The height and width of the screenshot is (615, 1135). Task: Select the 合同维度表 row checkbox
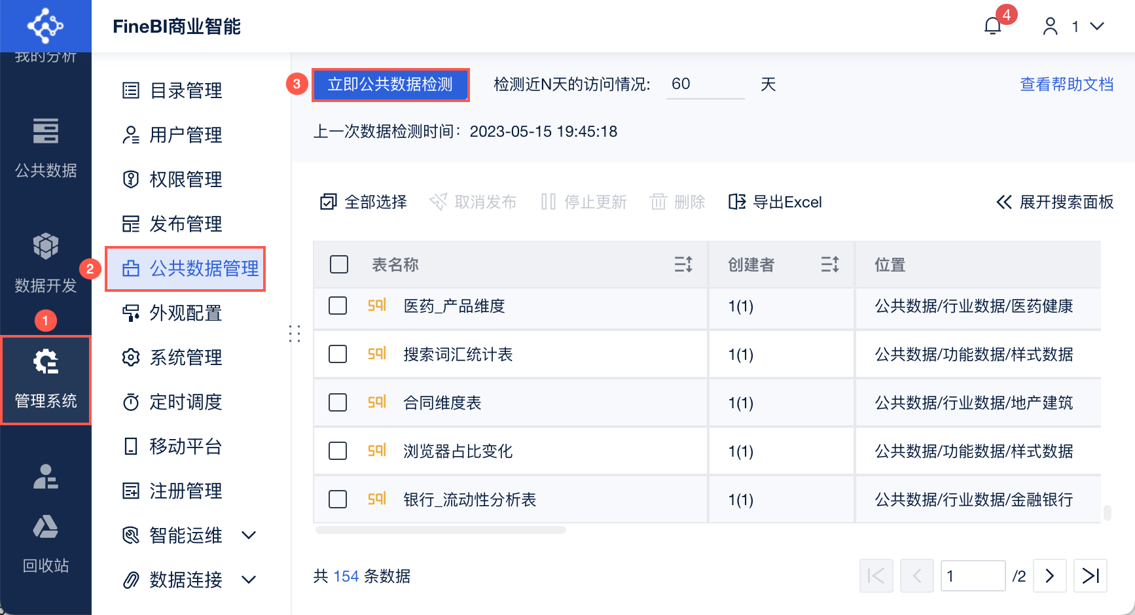point(338,402)
